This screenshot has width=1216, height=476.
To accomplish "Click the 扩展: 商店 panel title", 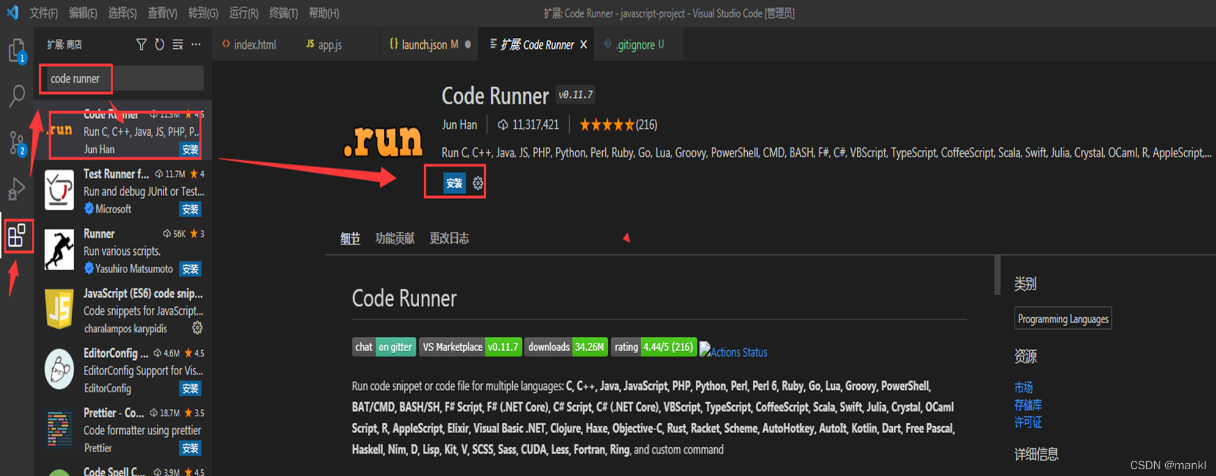I will pyautogui.click(x=64, y=45).
